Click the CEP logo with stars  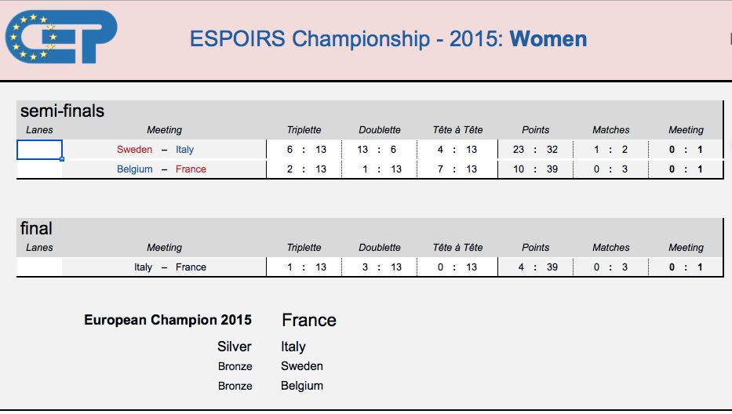61,37
